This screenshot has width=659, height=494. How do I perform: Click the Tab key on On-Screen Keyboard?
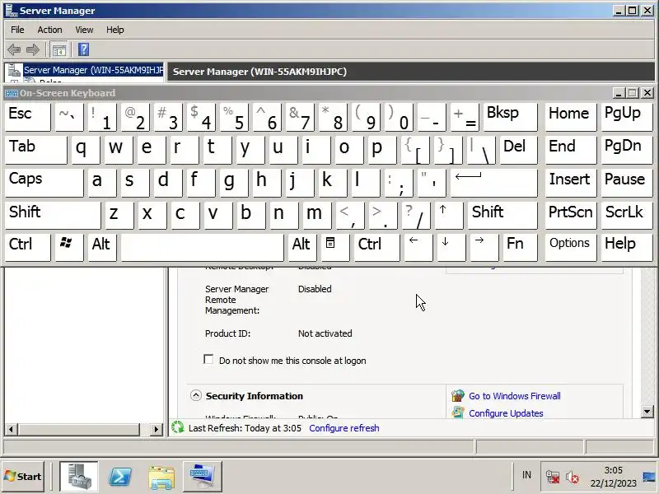tap(36, 150)
